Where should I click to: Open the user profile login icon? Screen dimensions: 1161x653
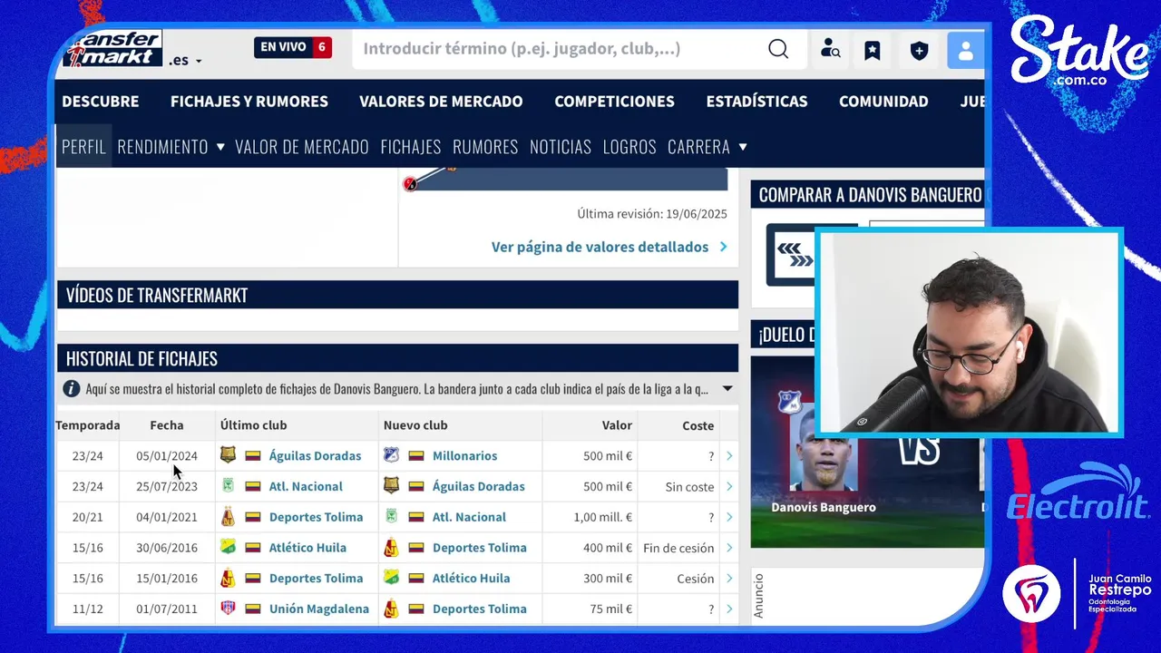tap(965, 51)
